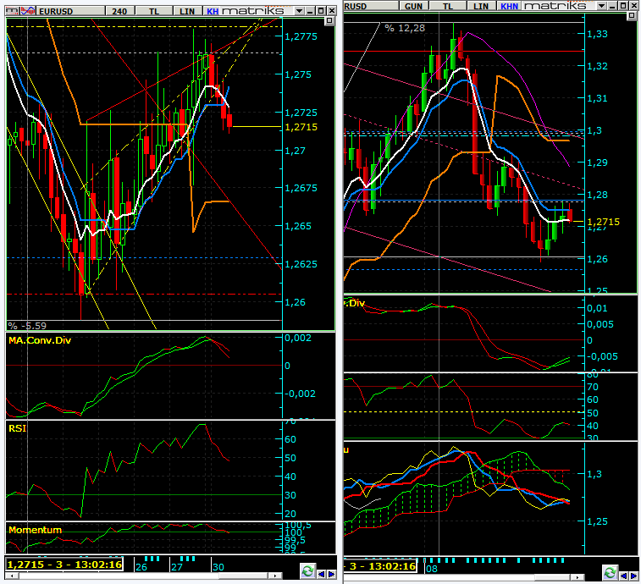Open the GUN period selector on right chart

[x=414, y=6]
